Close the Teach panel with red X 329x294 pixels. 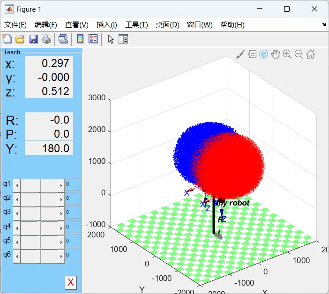71,282
